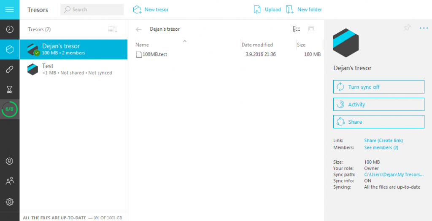Click the Dejan's tresor synced checkmark icon
432x221 pixels.
click(37, 53)
